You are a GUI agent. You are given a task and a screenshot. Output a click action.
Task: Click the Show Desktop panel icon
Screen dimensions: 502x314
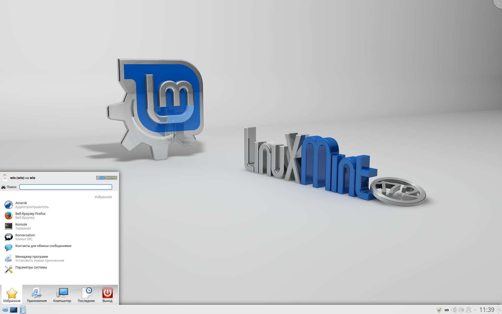point(14,310)
